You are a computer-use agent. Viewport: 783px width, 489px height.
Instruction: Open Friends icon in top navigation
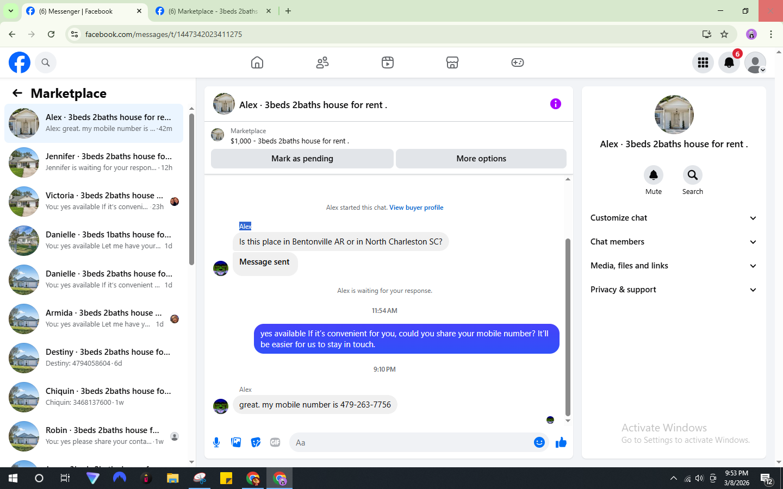pos(322,62)
